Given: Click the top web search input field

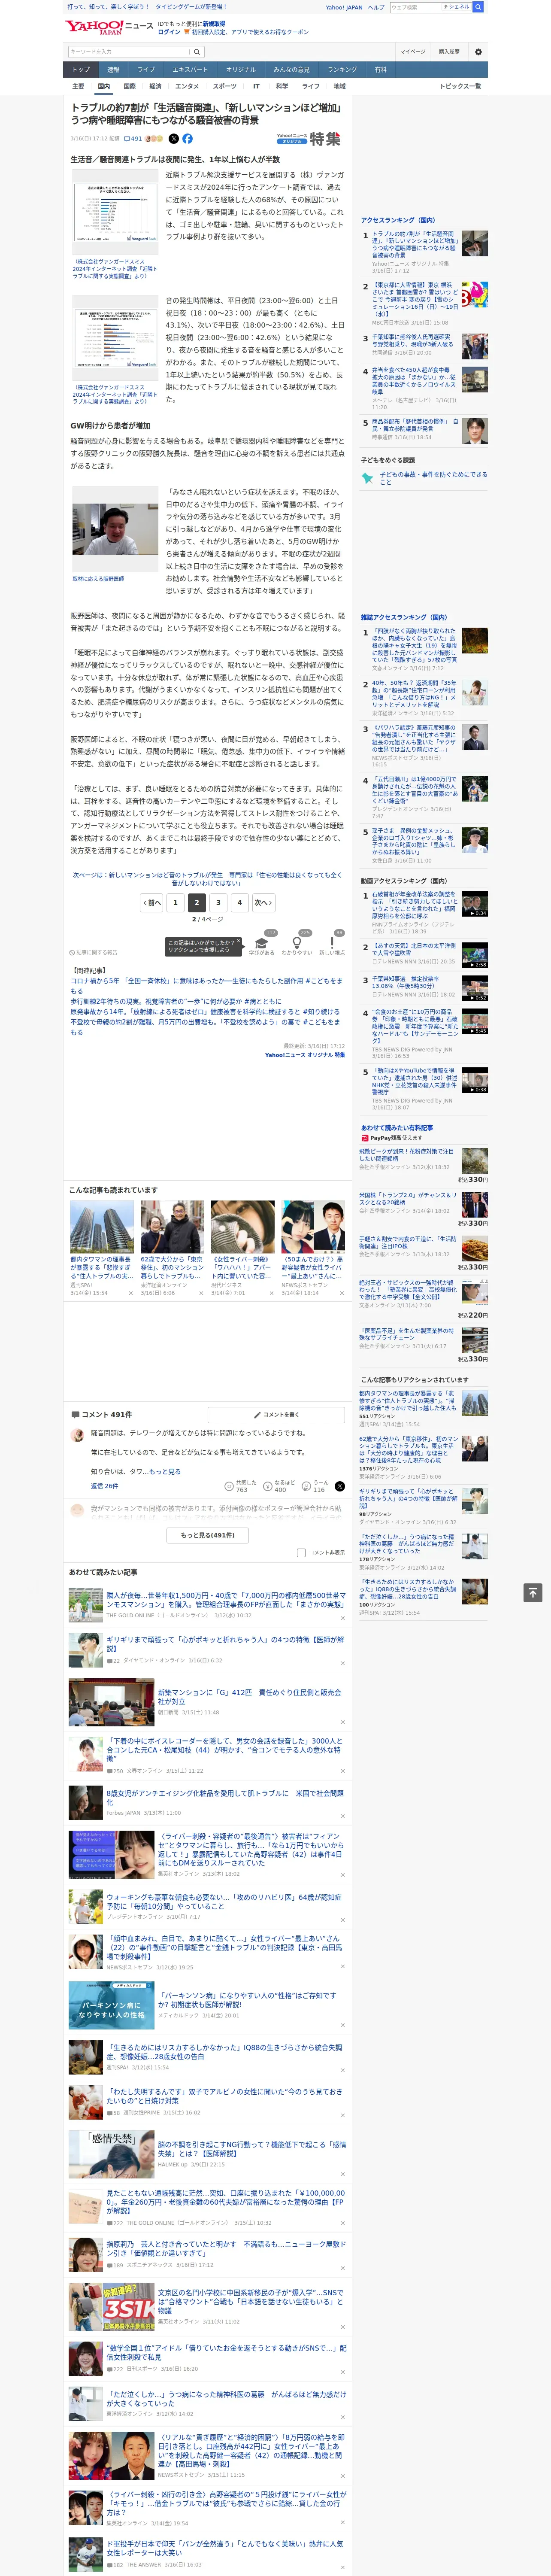Looking at the screenshot, I should tap(415, 7).
